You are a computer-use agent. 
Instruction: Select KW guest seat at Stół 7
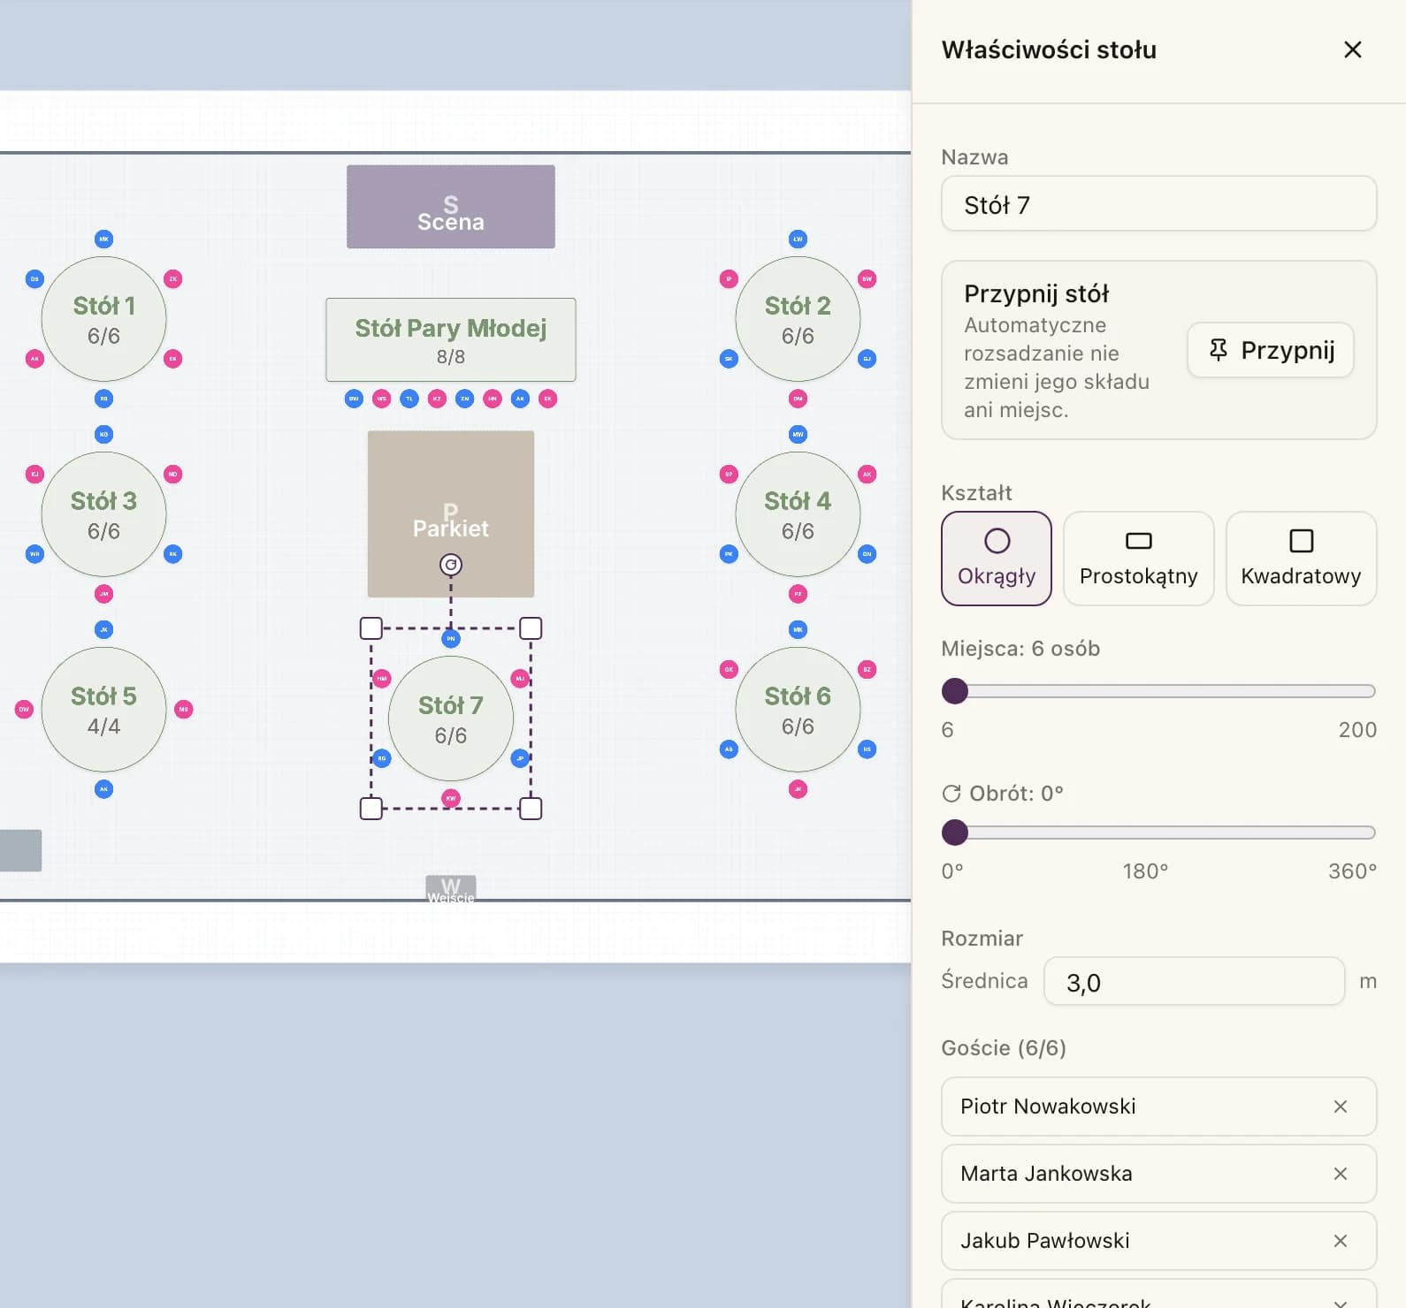pos(451,798)
